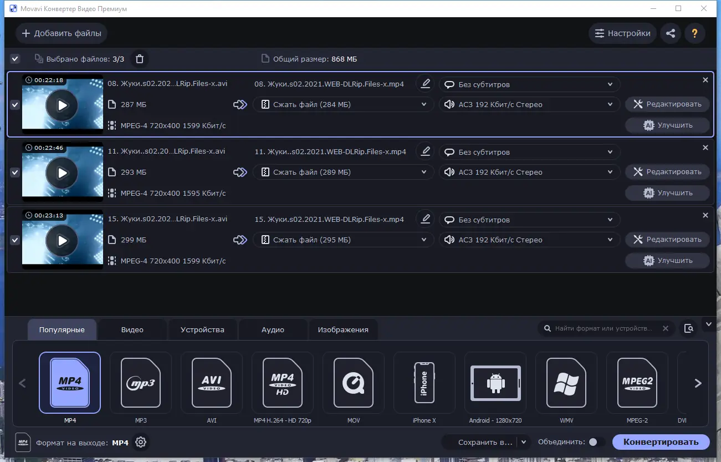Click Улучшить AI button for file 11
Screen dimensions: 721x462
click(667, 192)
